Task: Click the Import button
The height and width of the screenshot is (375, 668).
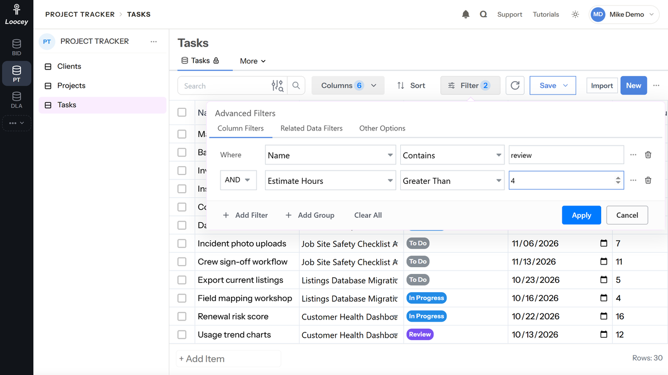Action: click(x=602, y=86)
